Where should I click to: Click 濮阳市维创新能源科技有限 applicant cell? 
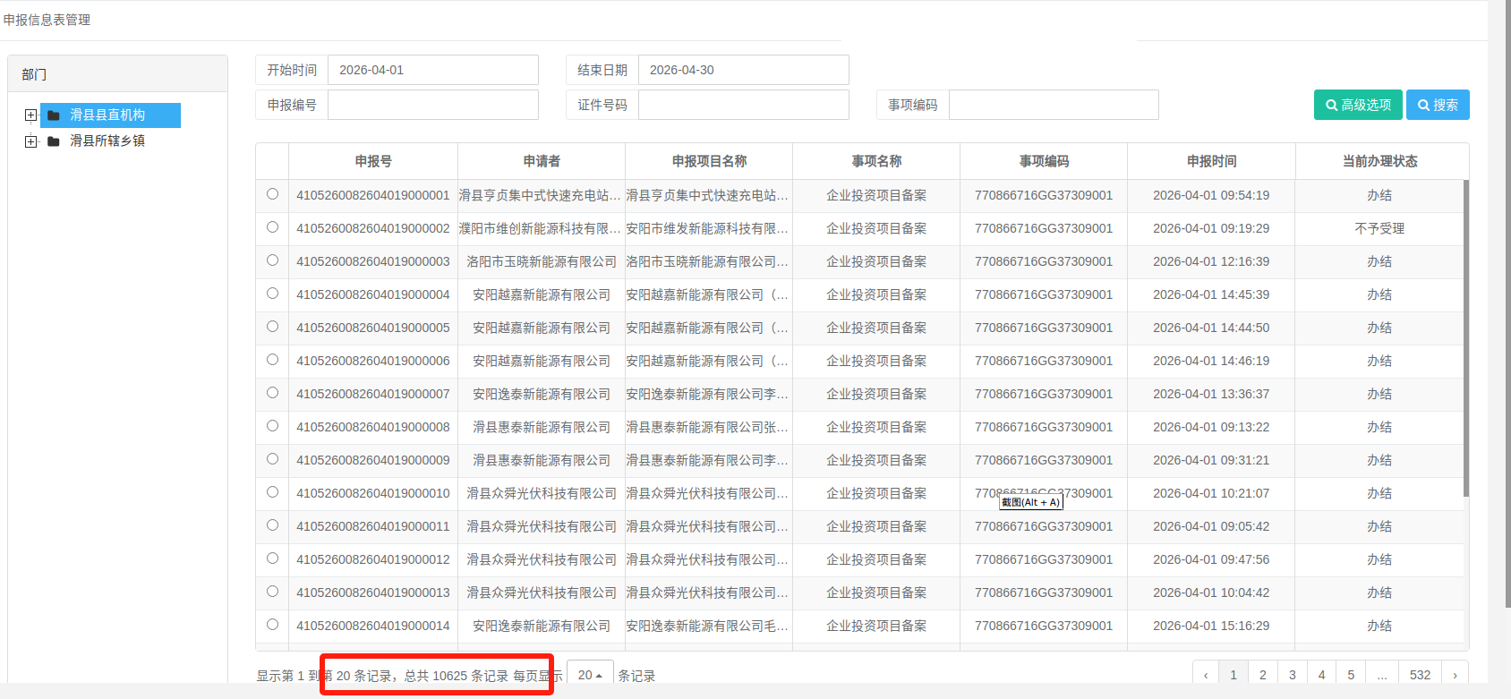click(540, 228)
